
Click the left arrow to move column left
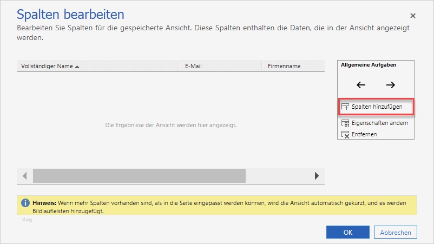[x=361, y=85]
